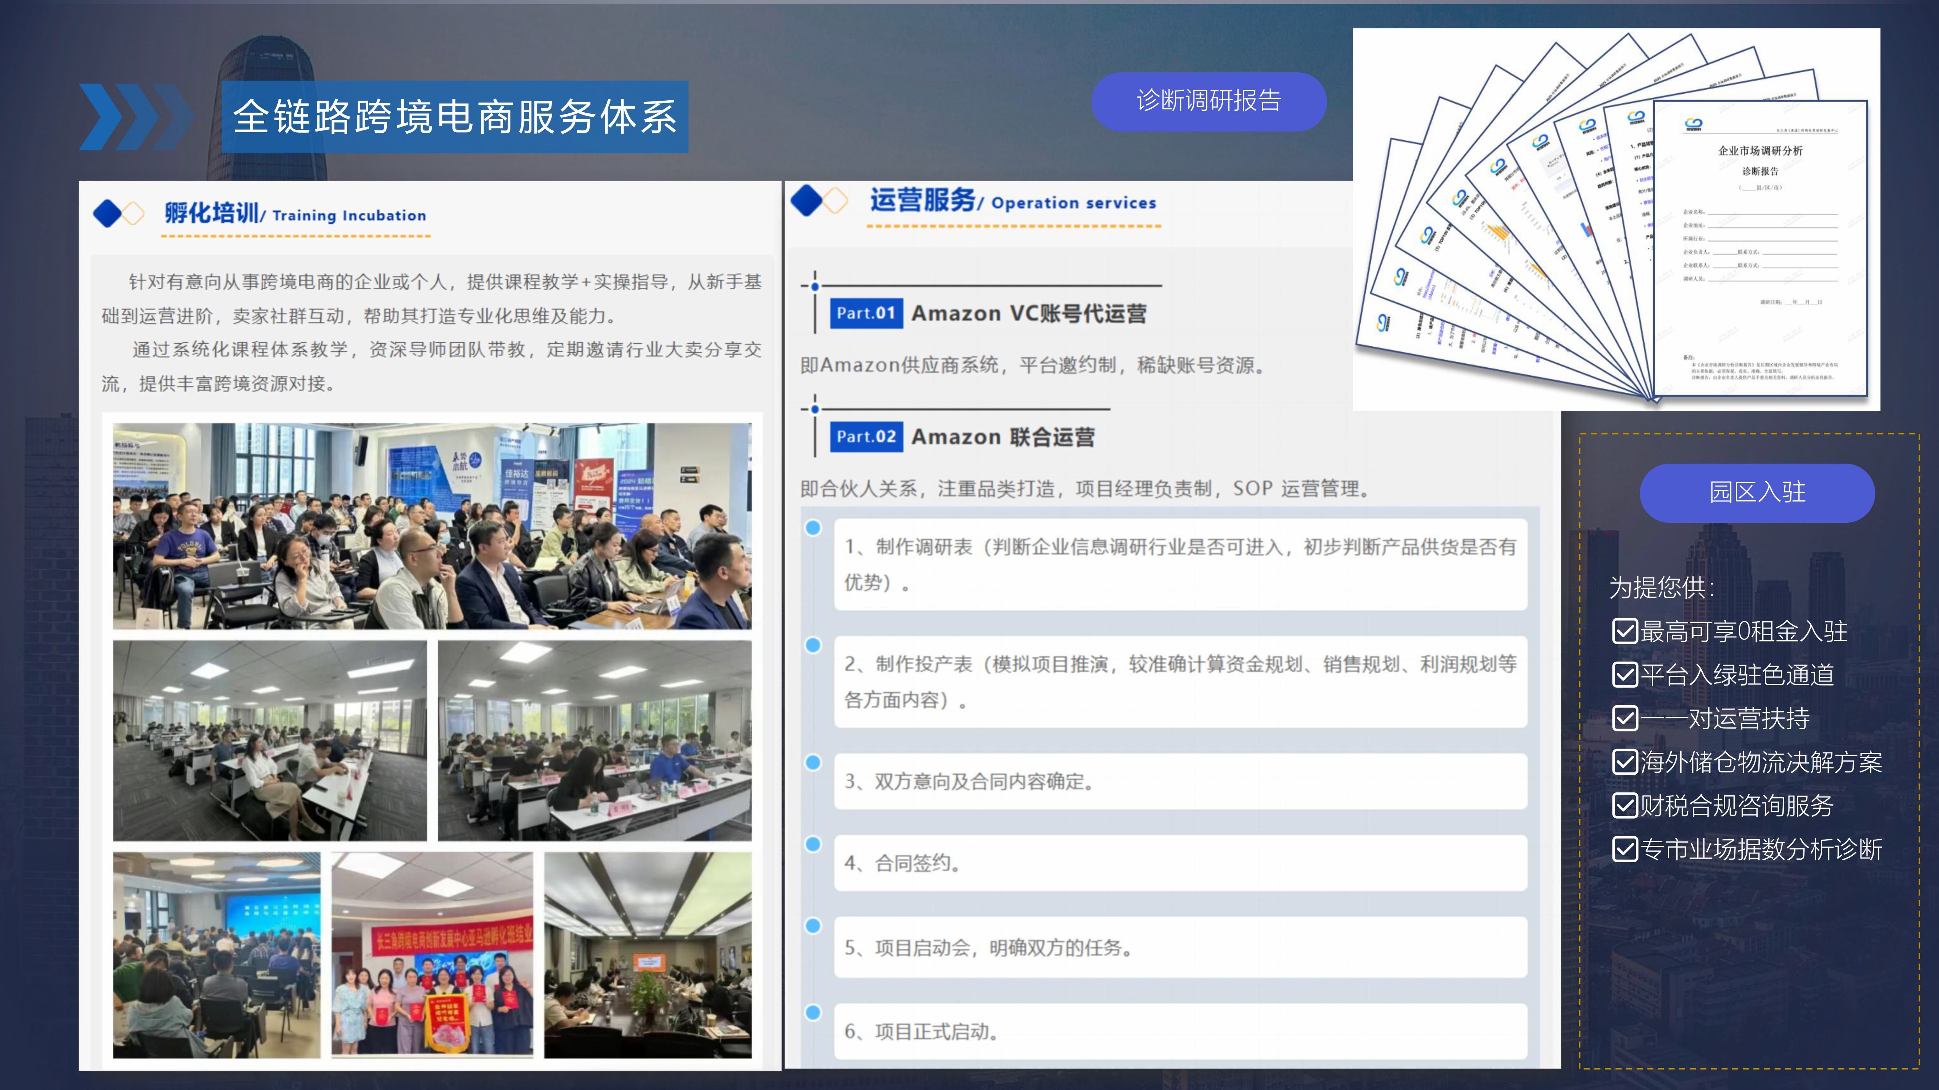Click the blue diamond icon beside 运营服务
Viewport: 1939px width, 1090px height.
(807, 201)
